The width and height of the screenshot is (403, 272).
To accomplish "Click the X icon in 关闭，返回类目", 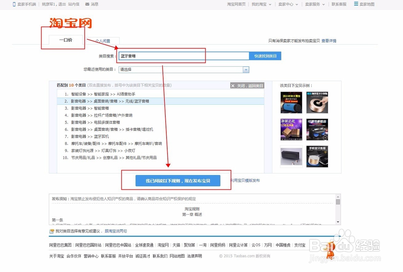I will pyautogui.click(x=233, y=86).
